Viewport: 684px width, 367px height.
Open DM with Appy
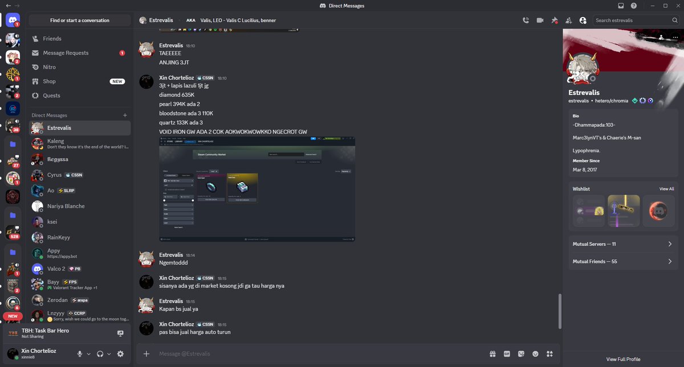point(80,253)
